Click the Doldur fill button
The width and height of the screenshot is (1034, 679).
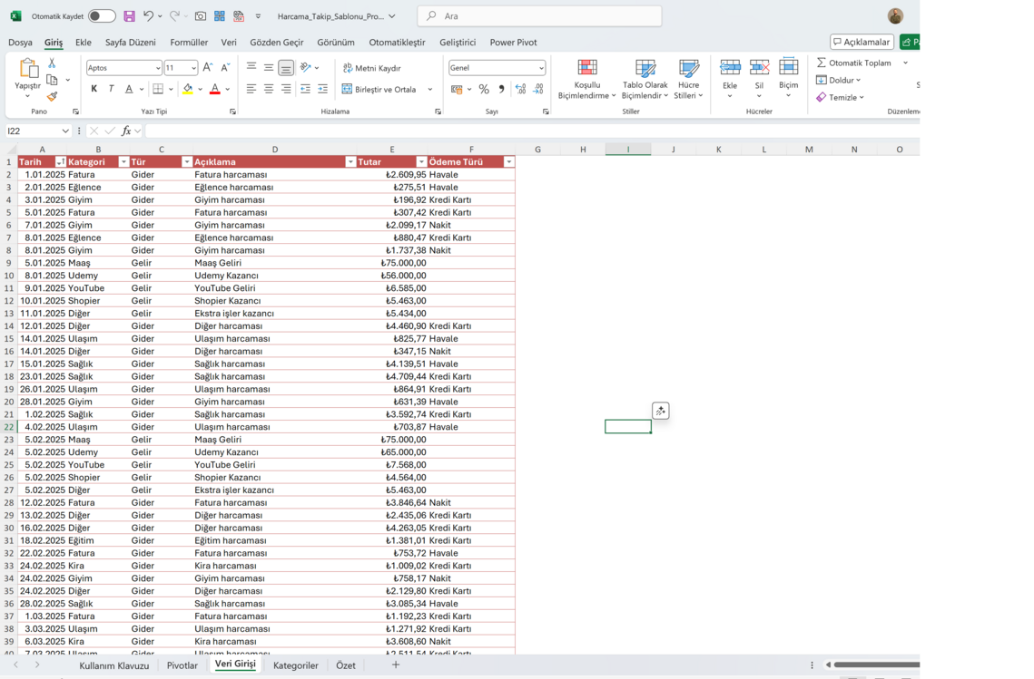[838, 80]
